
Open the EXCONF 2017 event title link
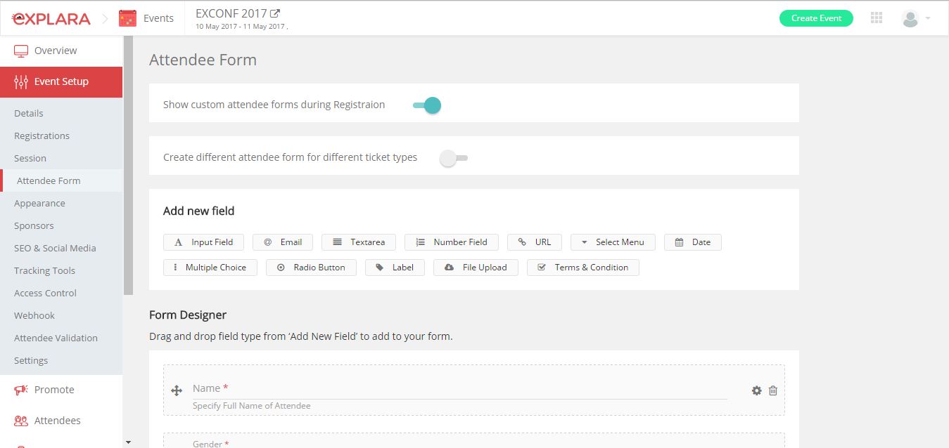point(231,13)
